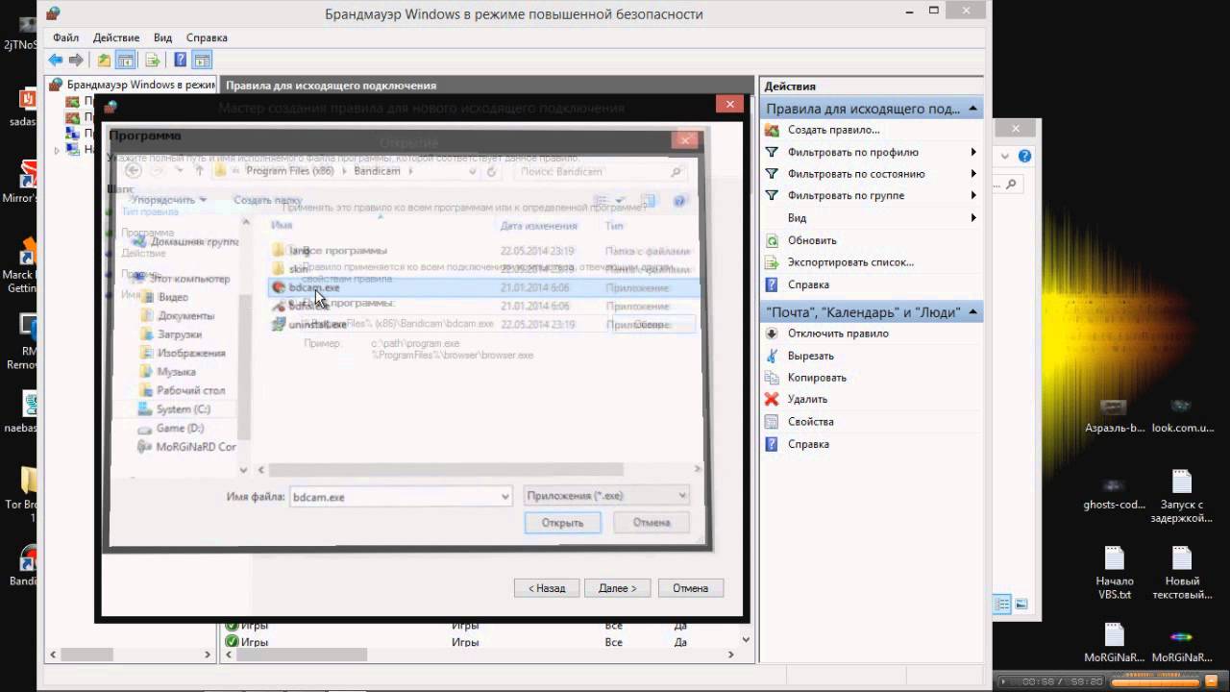Expand the address path history dropdown

pos(472,171)
